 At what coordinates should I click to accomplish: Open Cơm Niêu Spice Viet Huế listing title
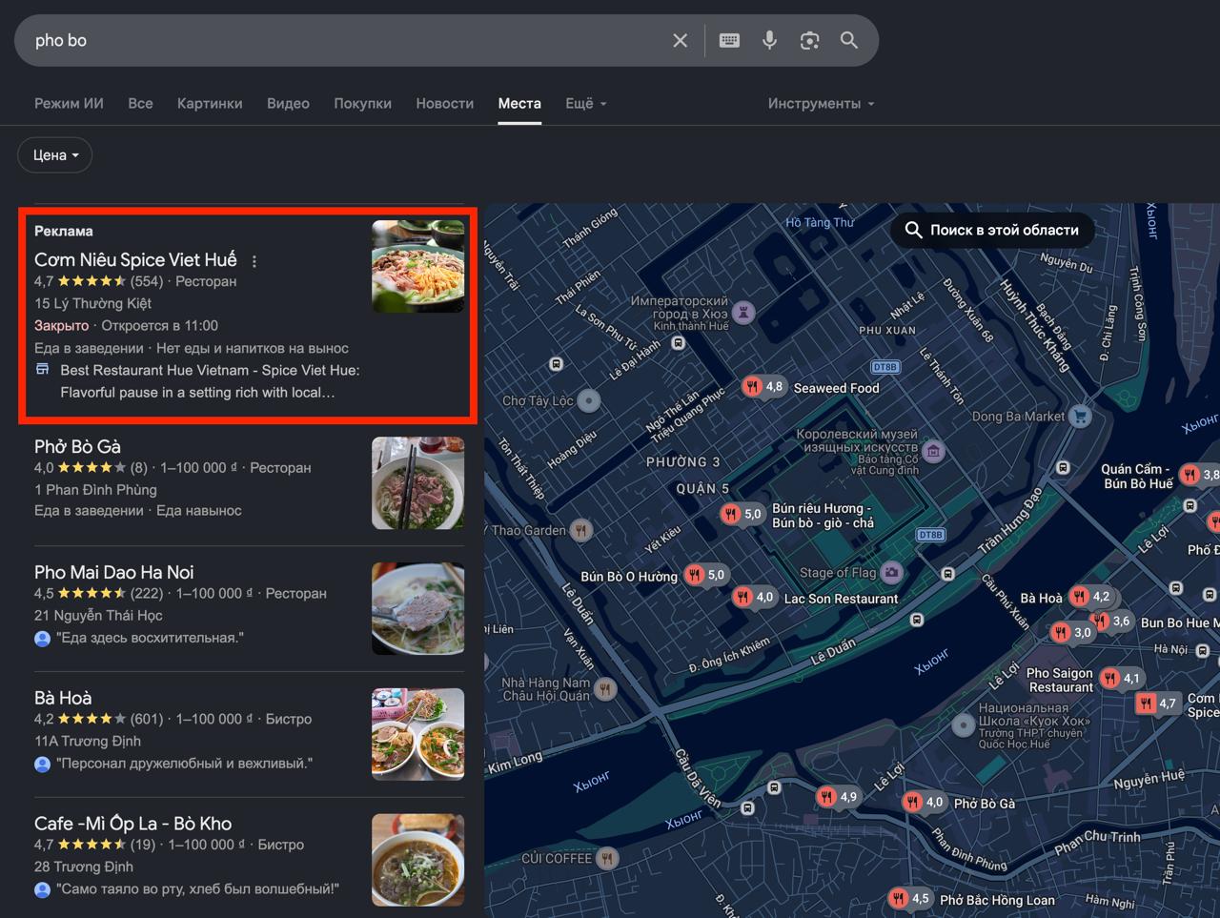135,259
